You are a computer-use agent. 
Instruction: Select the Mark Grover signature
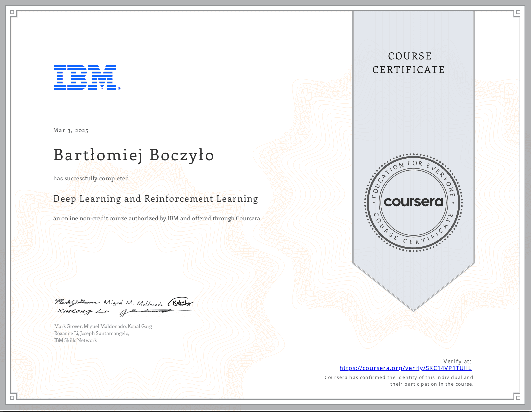tap(76, 302)
